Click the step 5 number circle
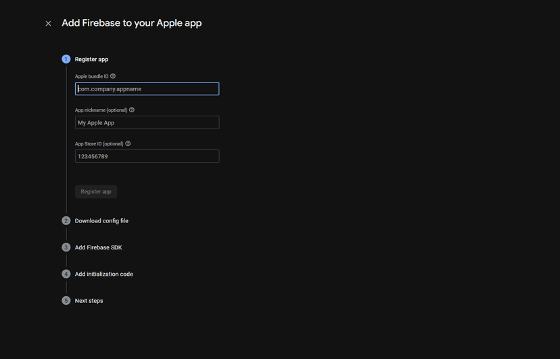This screenshot has height=359, width=560. [66, 301]
